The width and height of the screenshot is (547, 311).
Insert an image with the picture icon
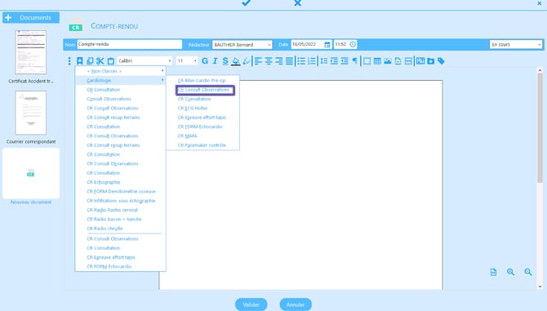pos(388,61)
